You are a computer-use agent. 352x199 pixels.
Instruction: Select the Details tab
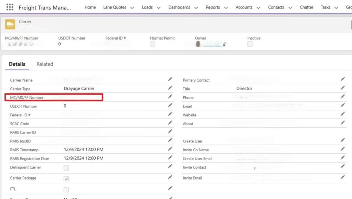(x=17, y=64)
